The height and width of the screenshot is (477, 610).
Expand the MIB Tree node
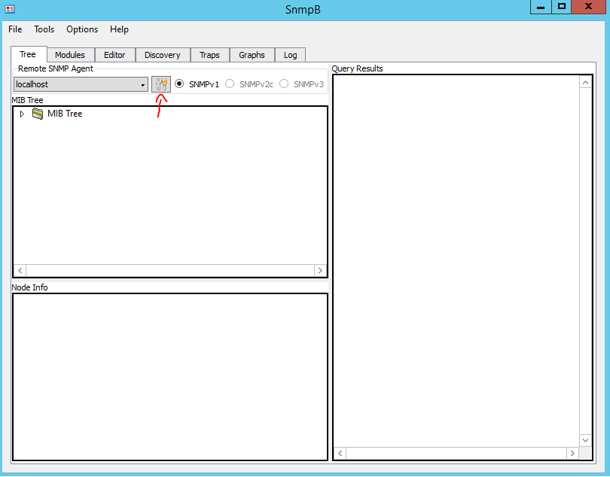pos(22,114)
